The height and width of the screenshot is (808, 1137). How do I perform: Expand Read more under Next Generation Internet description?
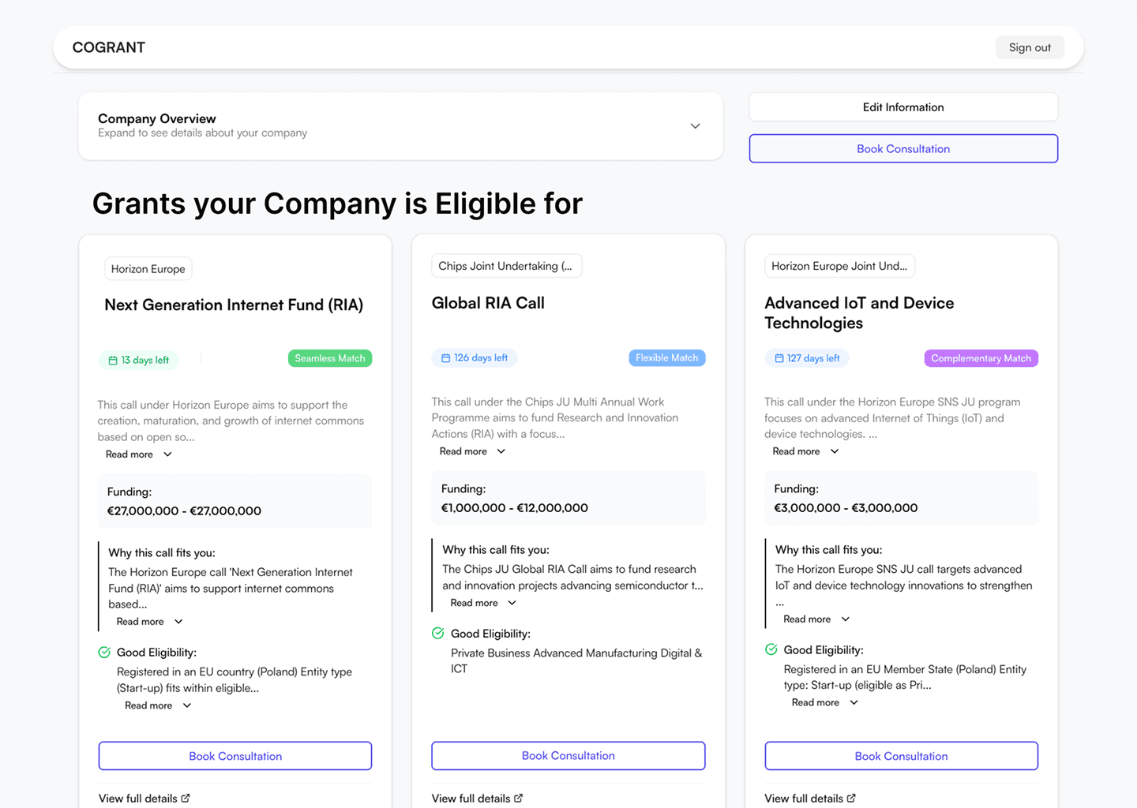click(x=139, y=454)
